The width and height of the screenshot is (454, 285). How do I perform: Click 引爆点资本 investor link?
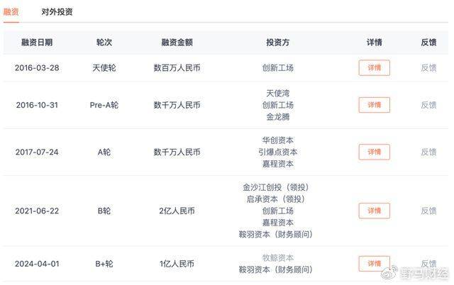[277, 152]
